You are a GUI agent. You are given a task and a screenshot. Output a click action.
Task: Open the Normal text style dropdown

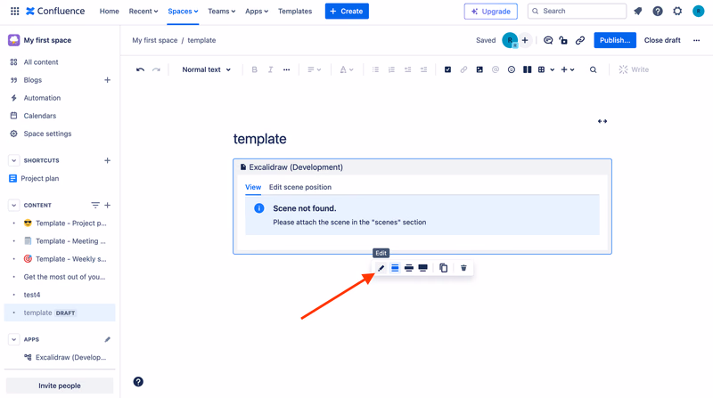pyautogui.click(x=207, y=69)
